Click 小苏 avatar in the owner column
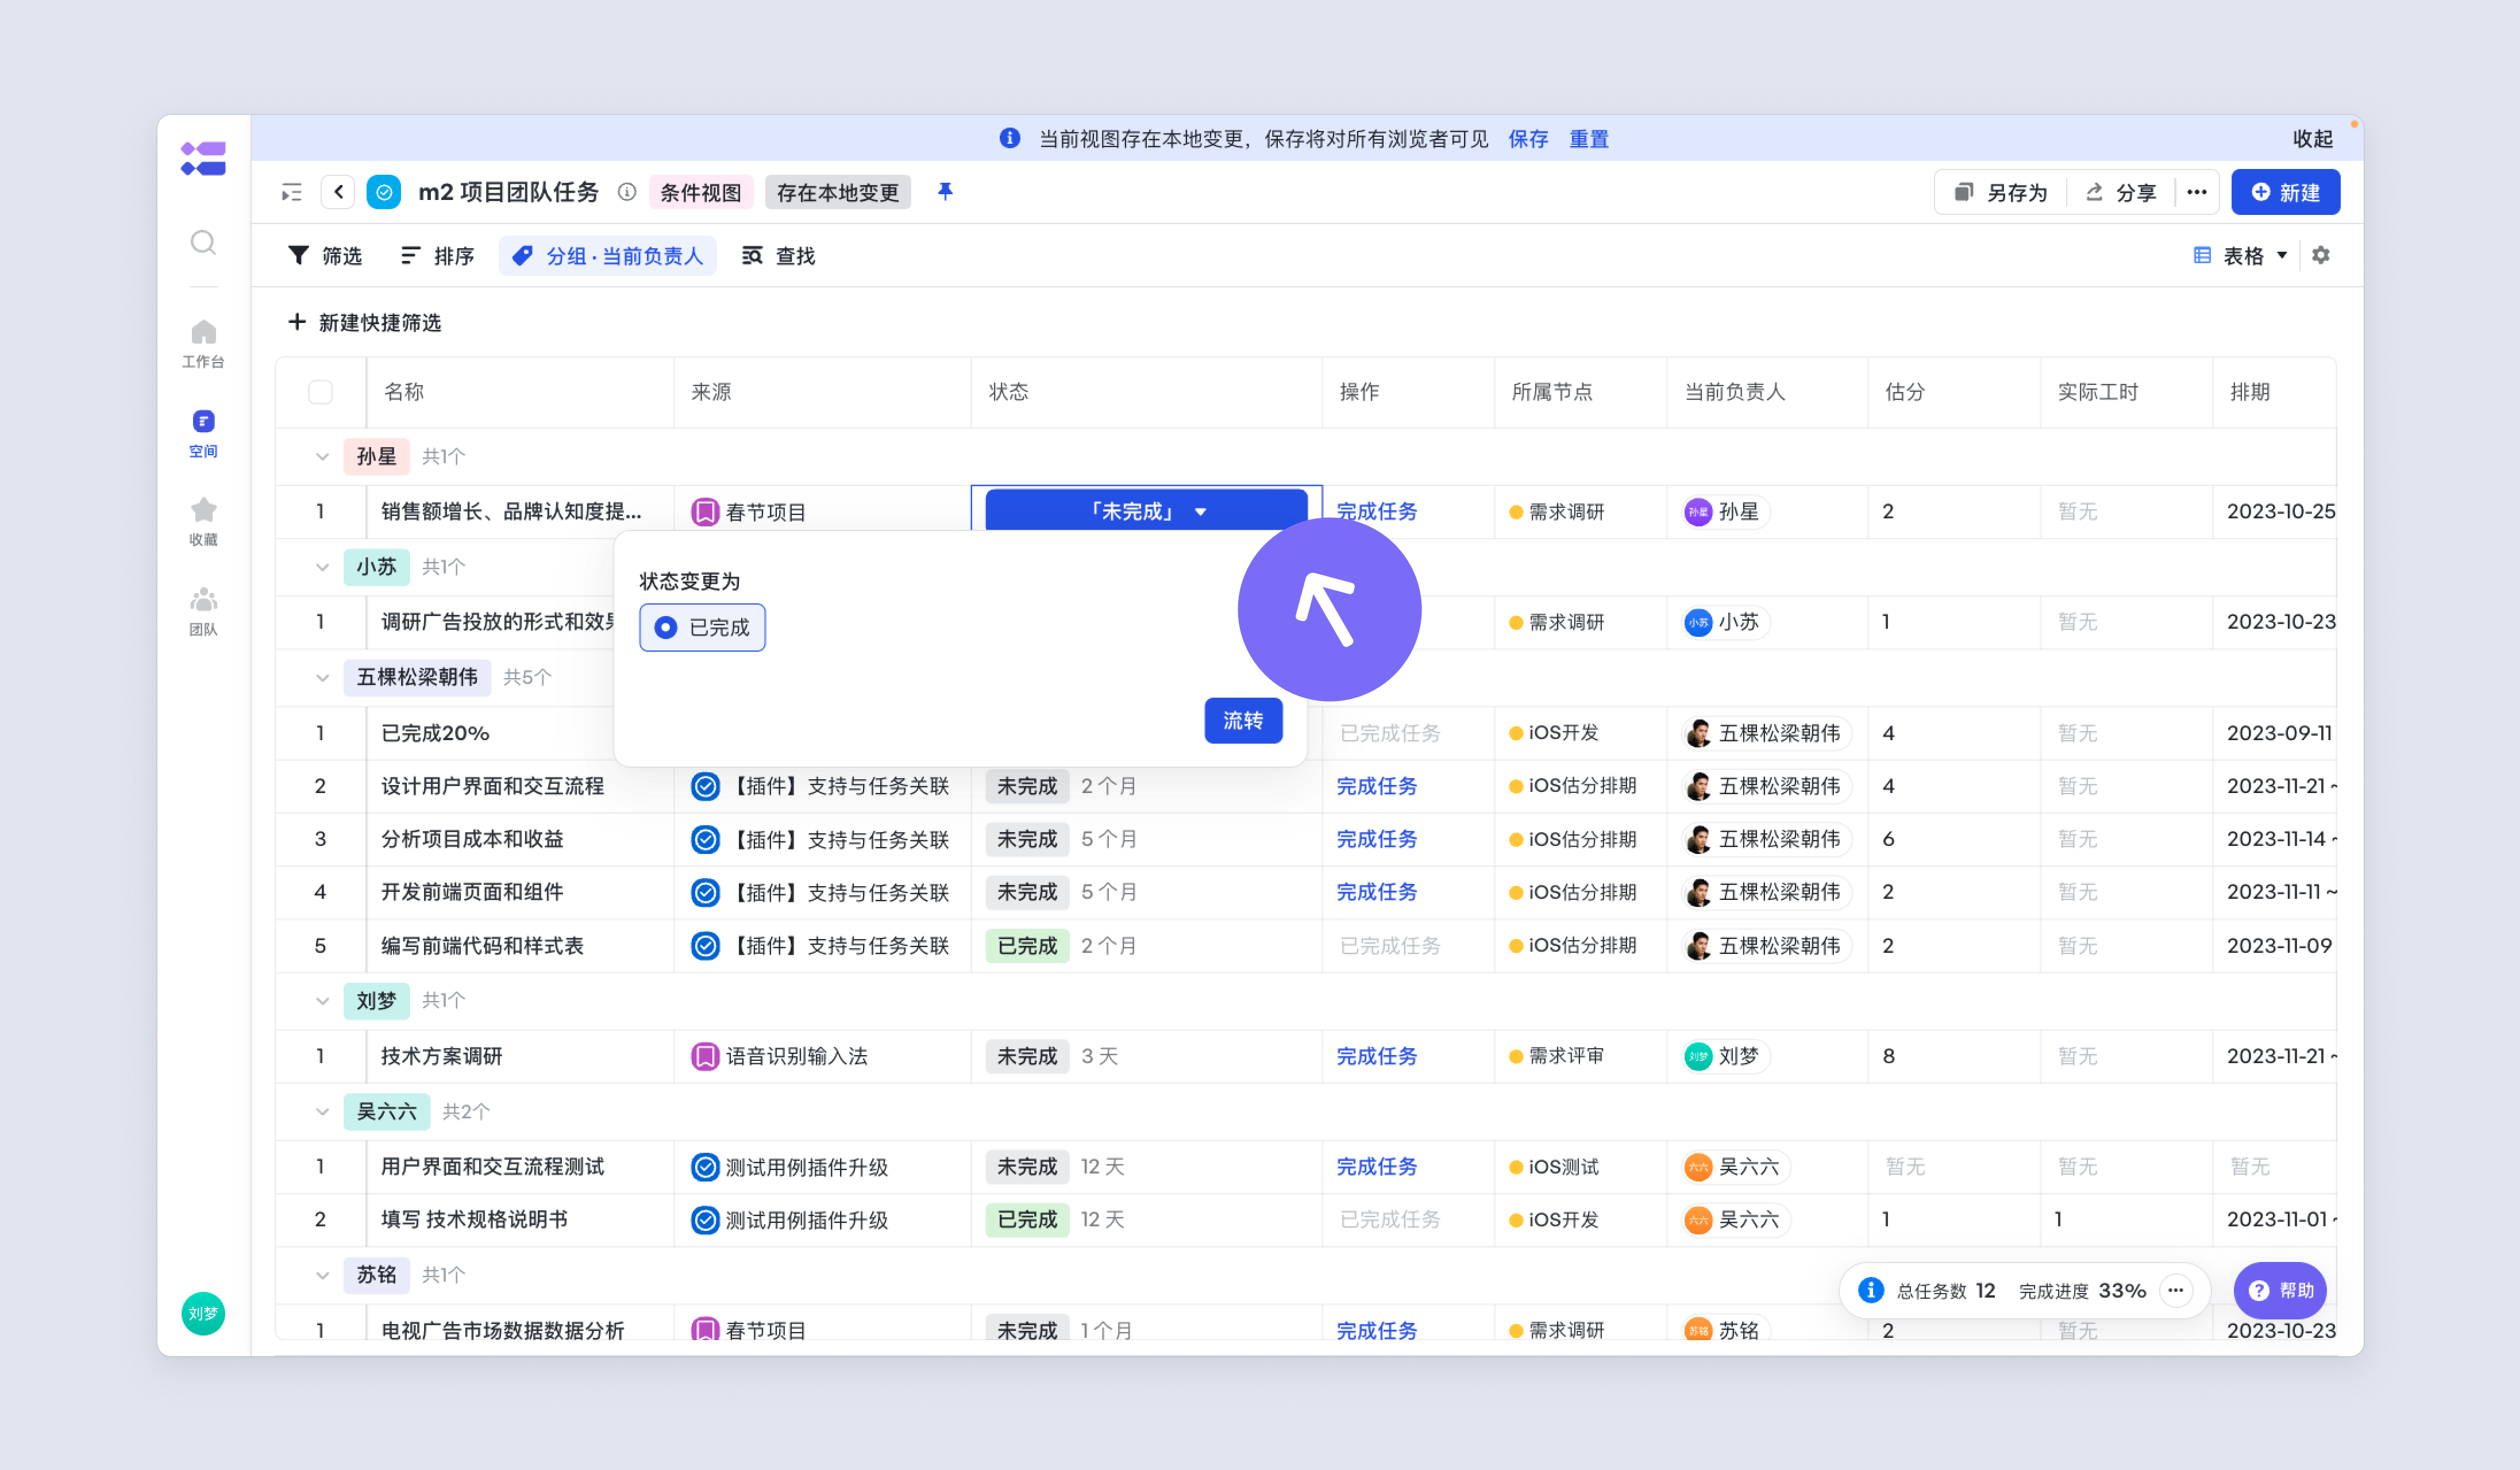The height and width of the screenshot is (1470, 2520). click(1698, 622)
